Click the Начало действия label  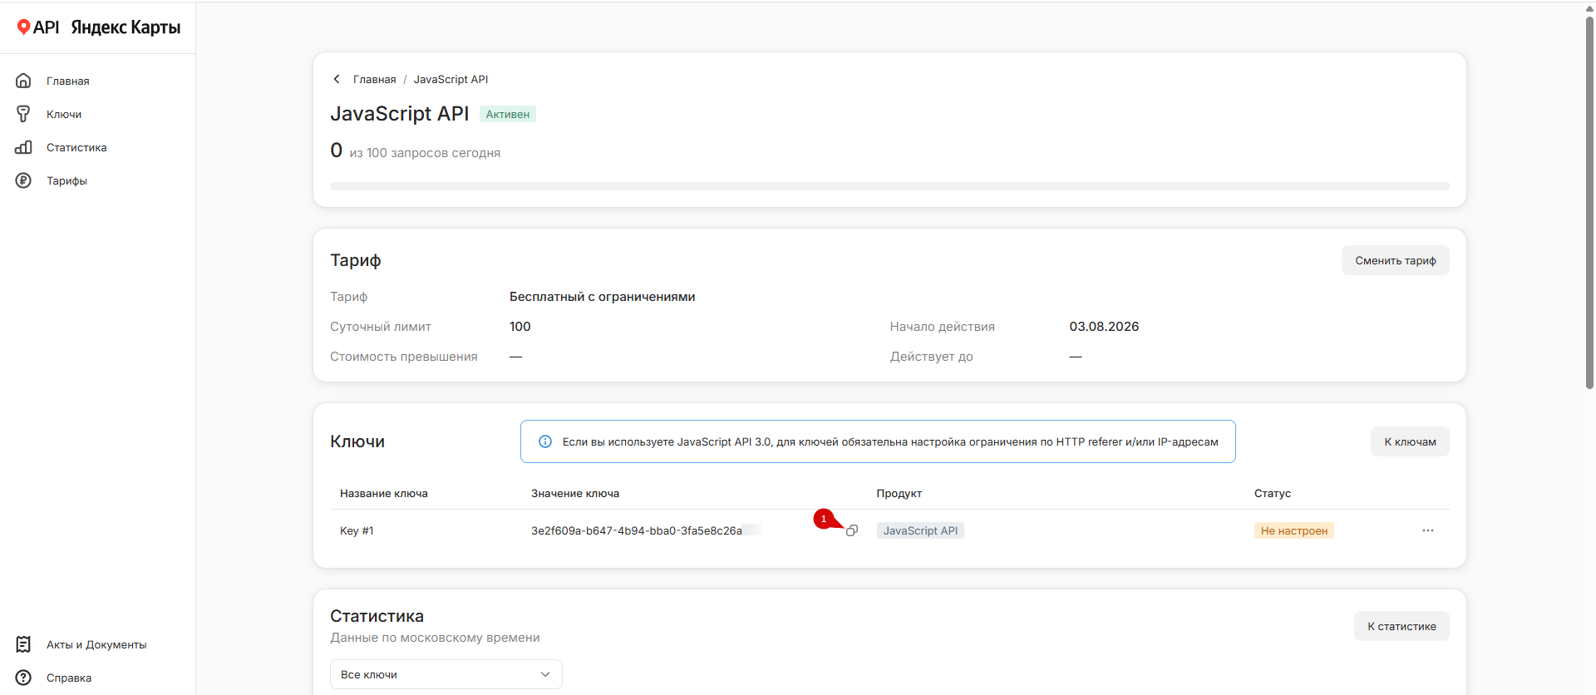point(943,327)
